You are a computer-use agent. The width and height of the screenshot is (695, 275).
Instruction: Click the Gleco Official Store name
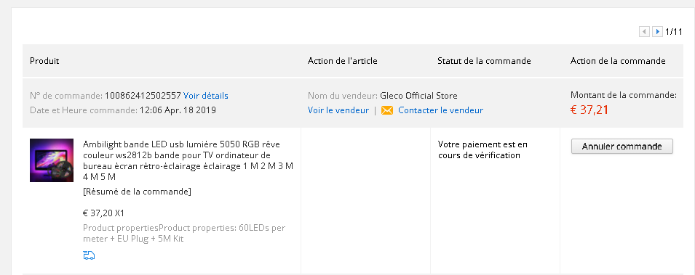click(419, 96)
